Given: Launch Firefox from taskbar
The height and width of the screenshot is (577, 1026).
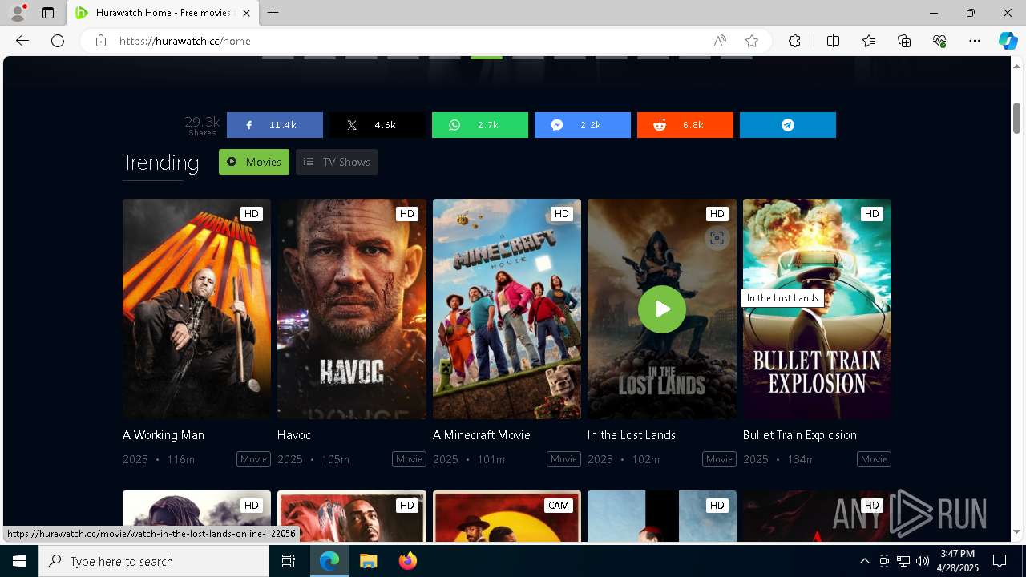Looking at the screenshot, I should point(408,561).
